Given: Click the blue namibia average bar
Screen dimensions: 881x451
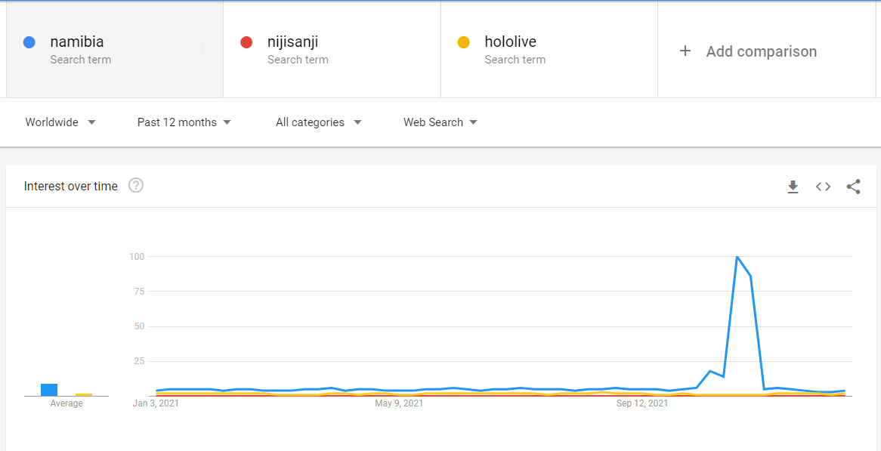Looking at the screenshot, I should 49,390.
